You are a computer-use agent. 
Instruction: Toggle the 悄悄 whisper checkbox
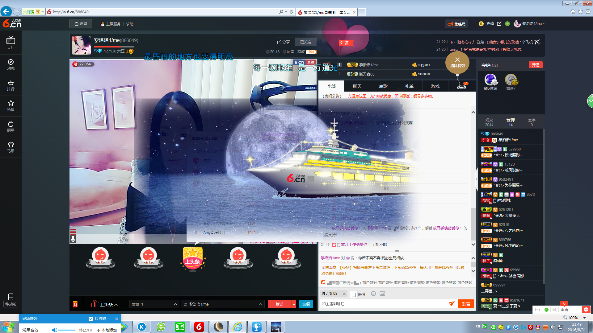(354, 295)
